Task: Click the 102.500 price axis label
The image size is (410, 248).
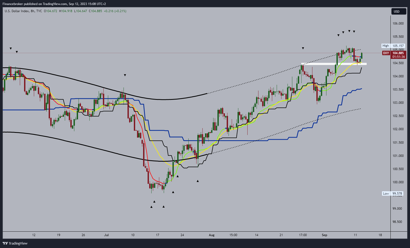Action: pos(398,116)
